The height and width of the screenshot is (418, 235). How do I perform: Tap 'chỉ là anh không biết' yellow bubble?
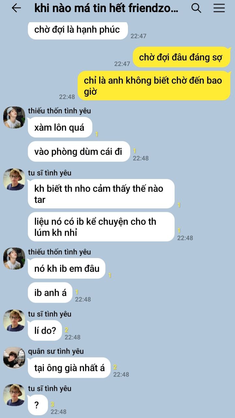154,86
